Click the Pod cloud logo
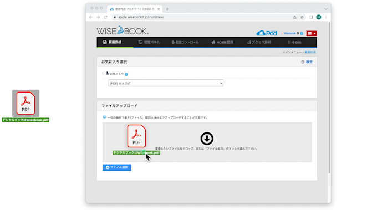This screenshot has height=210, width=367. tap(267, 33)
